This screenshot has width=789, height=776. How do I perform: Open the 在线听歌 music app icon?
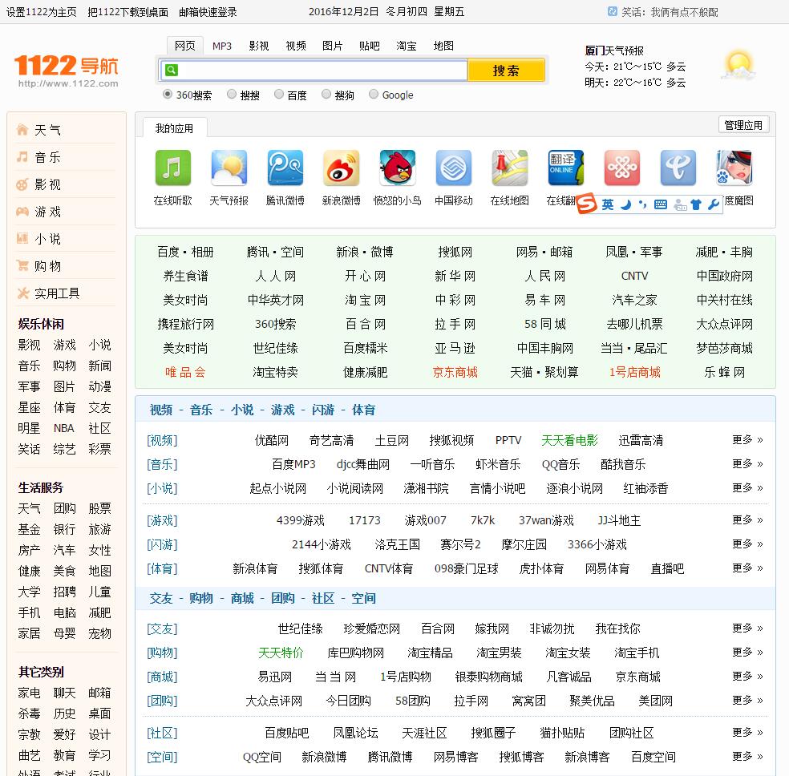coord(172,168)
